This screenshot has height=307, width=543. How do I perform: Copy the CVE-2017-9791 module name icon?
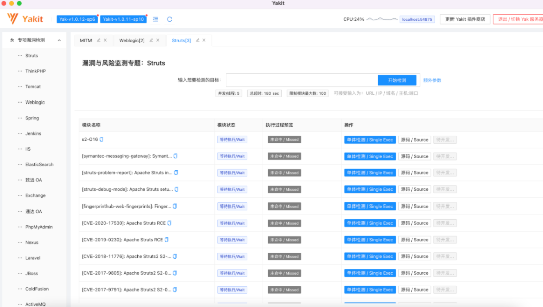[175, 290]
